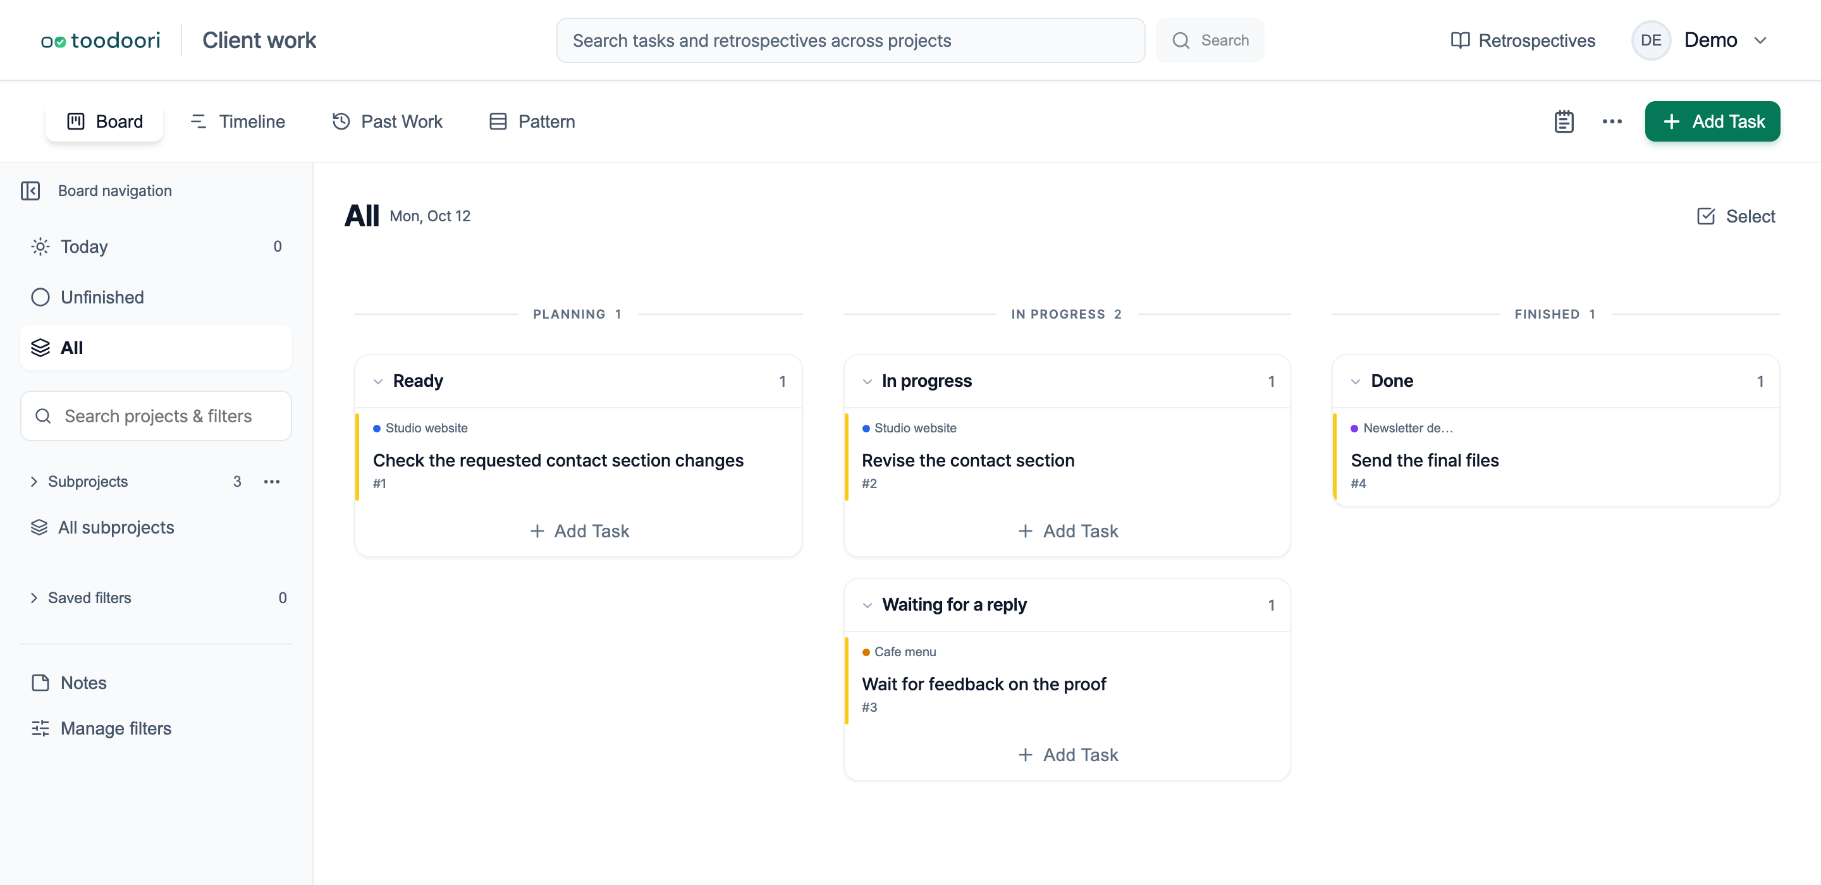Open task Send the final files
Screen dimensions: 1821x885
(1425, 461)
